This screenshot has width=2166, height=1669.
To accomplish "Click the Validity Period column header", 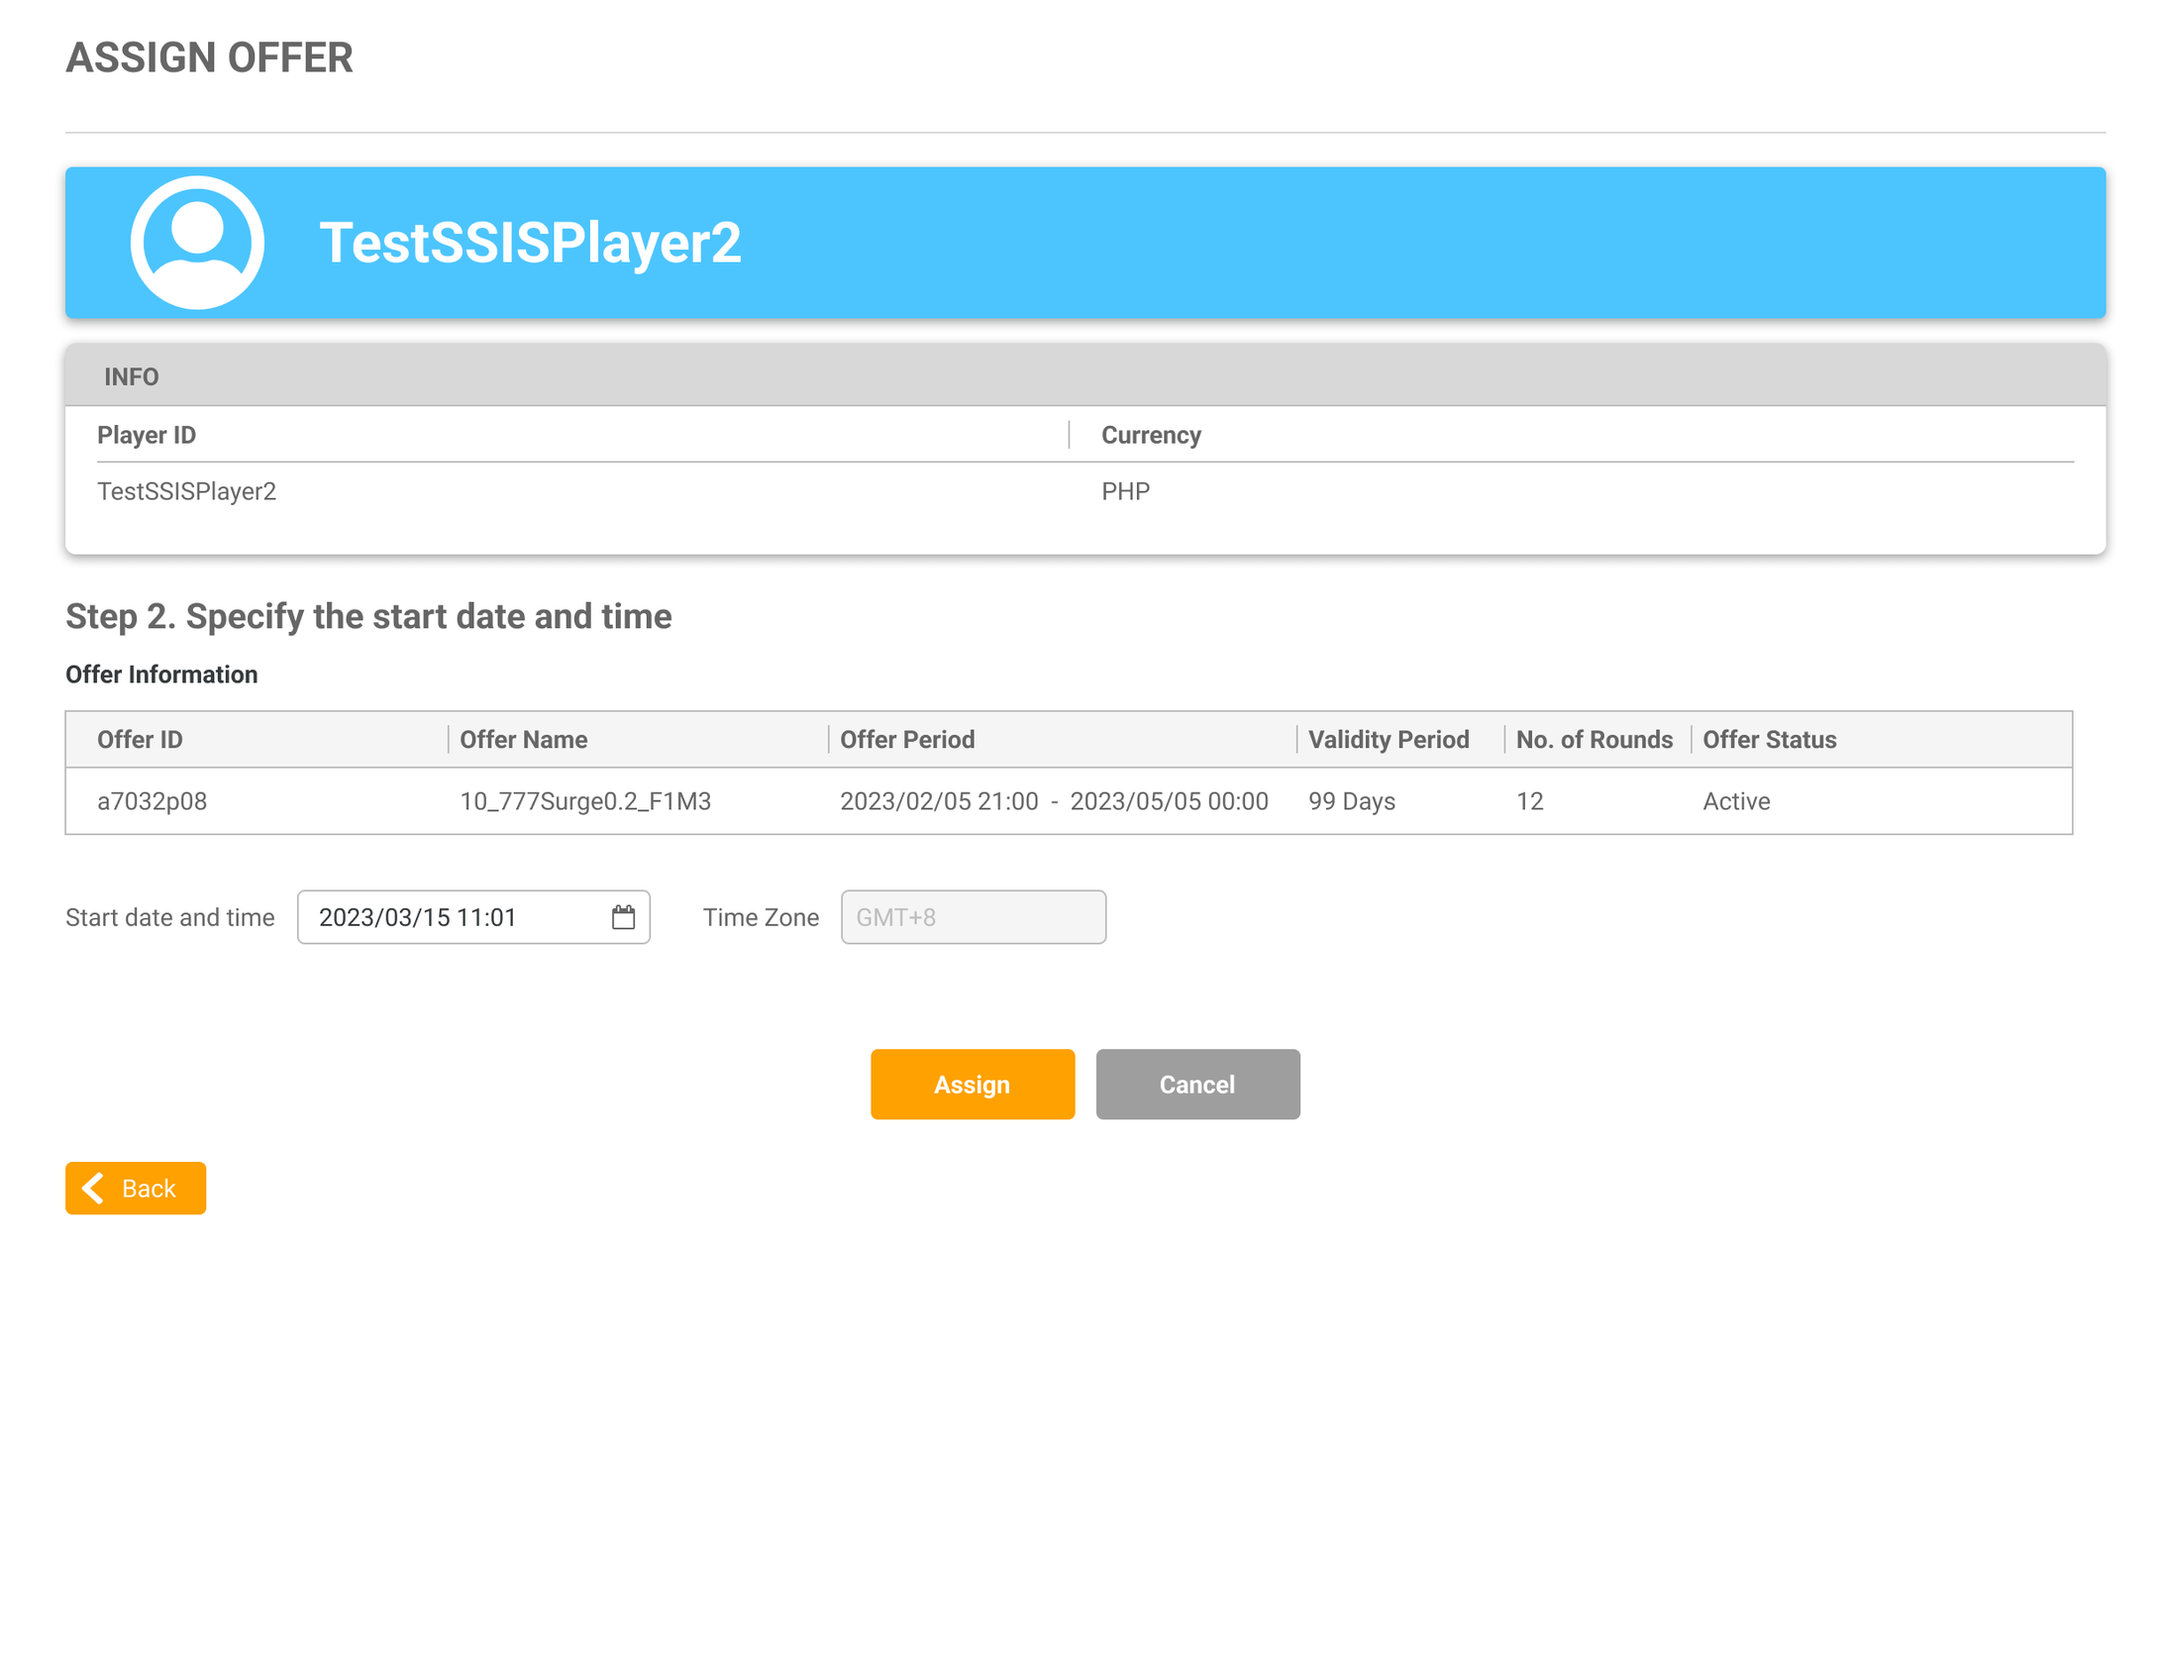I will 1388,740.
